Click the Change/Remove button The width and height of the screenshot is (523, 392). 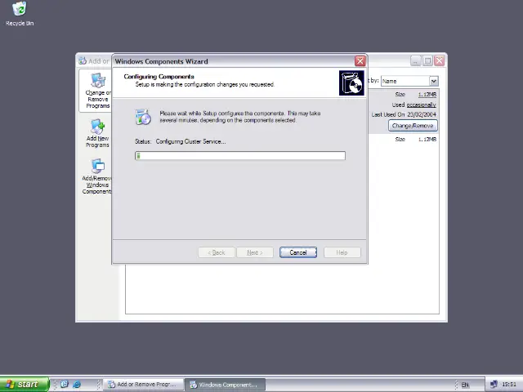(413, 126)
